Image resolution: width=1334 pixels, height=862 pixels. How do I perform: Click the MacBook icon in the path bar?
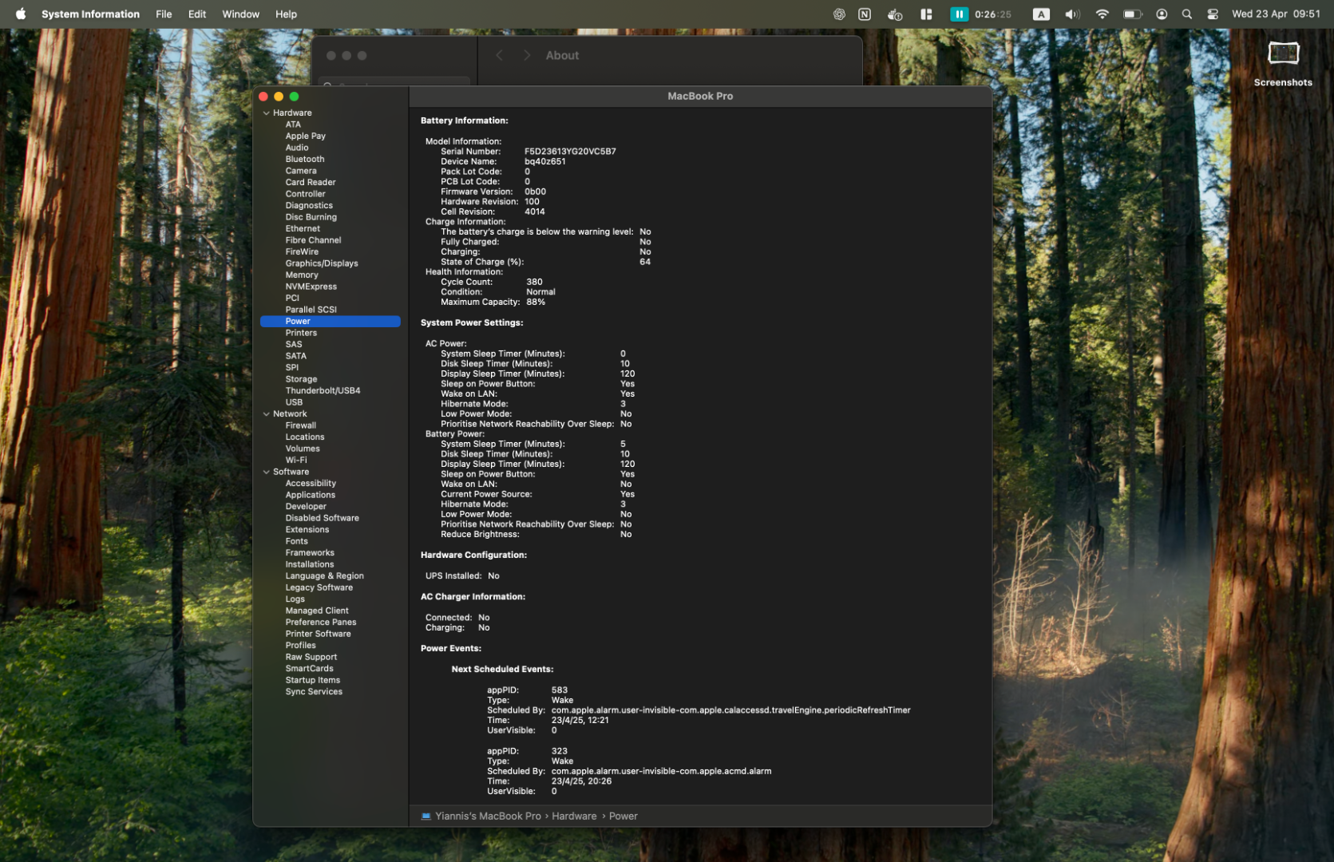426,816
